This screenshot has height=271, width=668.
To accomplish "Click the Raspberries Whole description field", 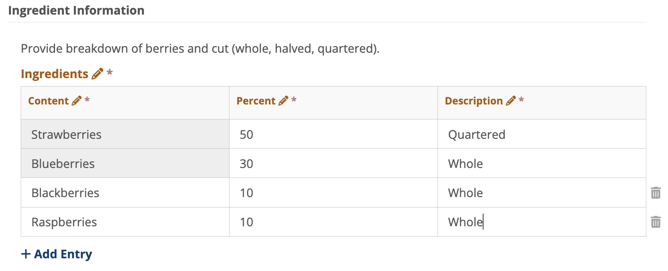I will point(541,222).
